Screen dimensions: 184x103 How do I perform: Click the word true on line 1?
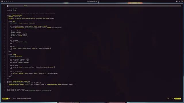point(25,6)
